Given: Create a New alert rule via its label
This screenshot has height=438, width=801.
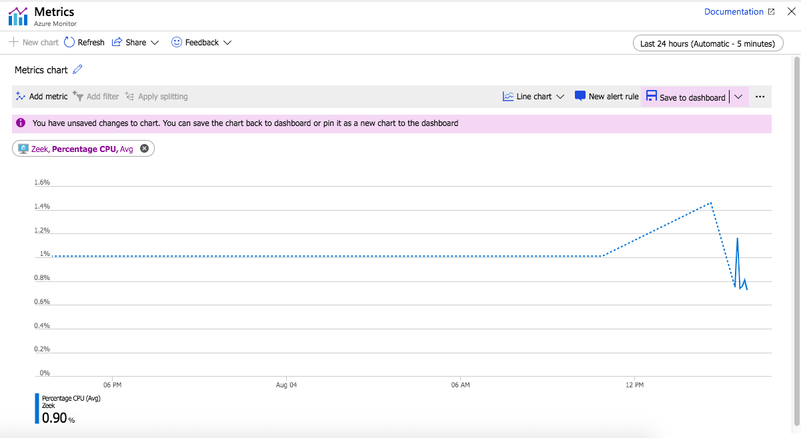Looking at the screenshot, I should pyautogui.click(x=614, y=96).
